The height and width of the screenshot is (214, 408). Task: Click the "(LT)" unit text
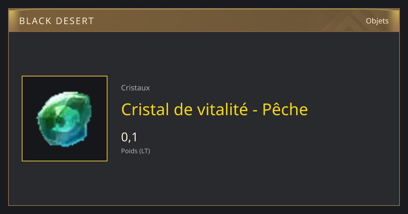coord(144,151)
